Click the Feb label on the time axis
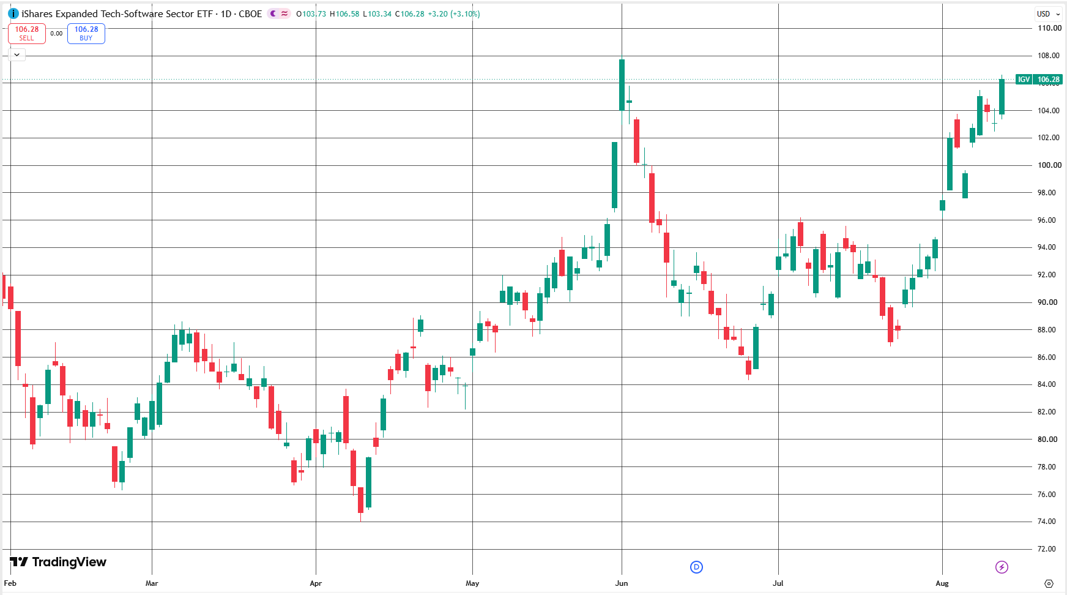1067x595 pixels. [x=10, y=583]
